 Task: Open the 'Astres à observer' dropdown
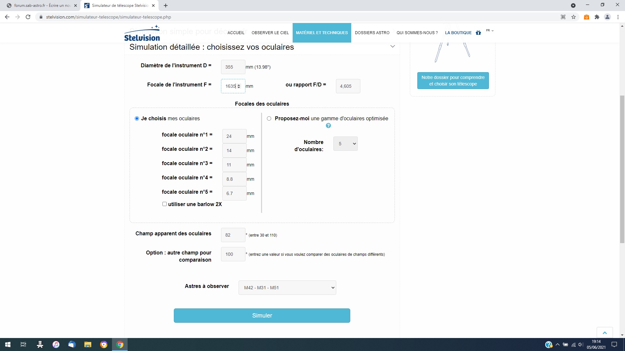(287, 288)
